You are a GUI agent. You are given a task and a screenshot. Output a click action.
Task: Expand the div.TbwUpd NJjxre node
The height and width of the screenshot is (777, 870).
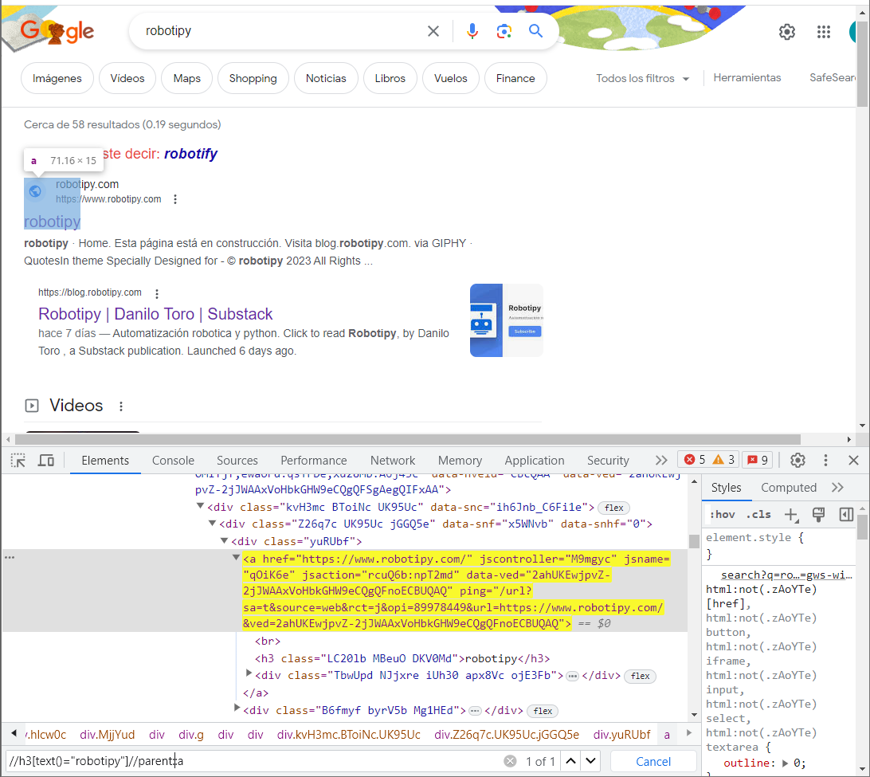(x=249, y=676)
